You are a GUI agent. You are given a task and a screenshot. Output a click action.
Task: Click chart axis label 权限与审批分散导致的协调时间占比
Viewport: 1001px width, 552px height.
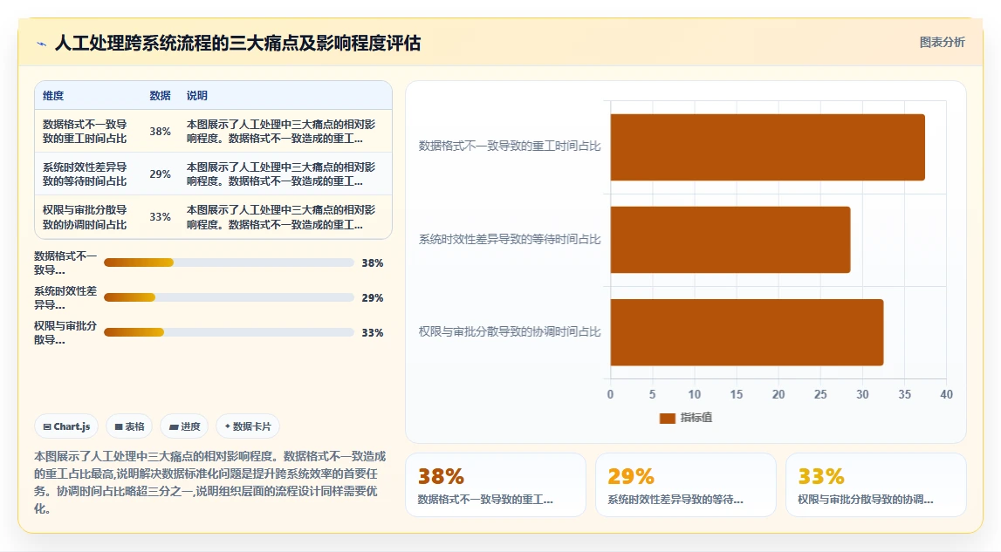pyautogui.click(x=510, y=332)
